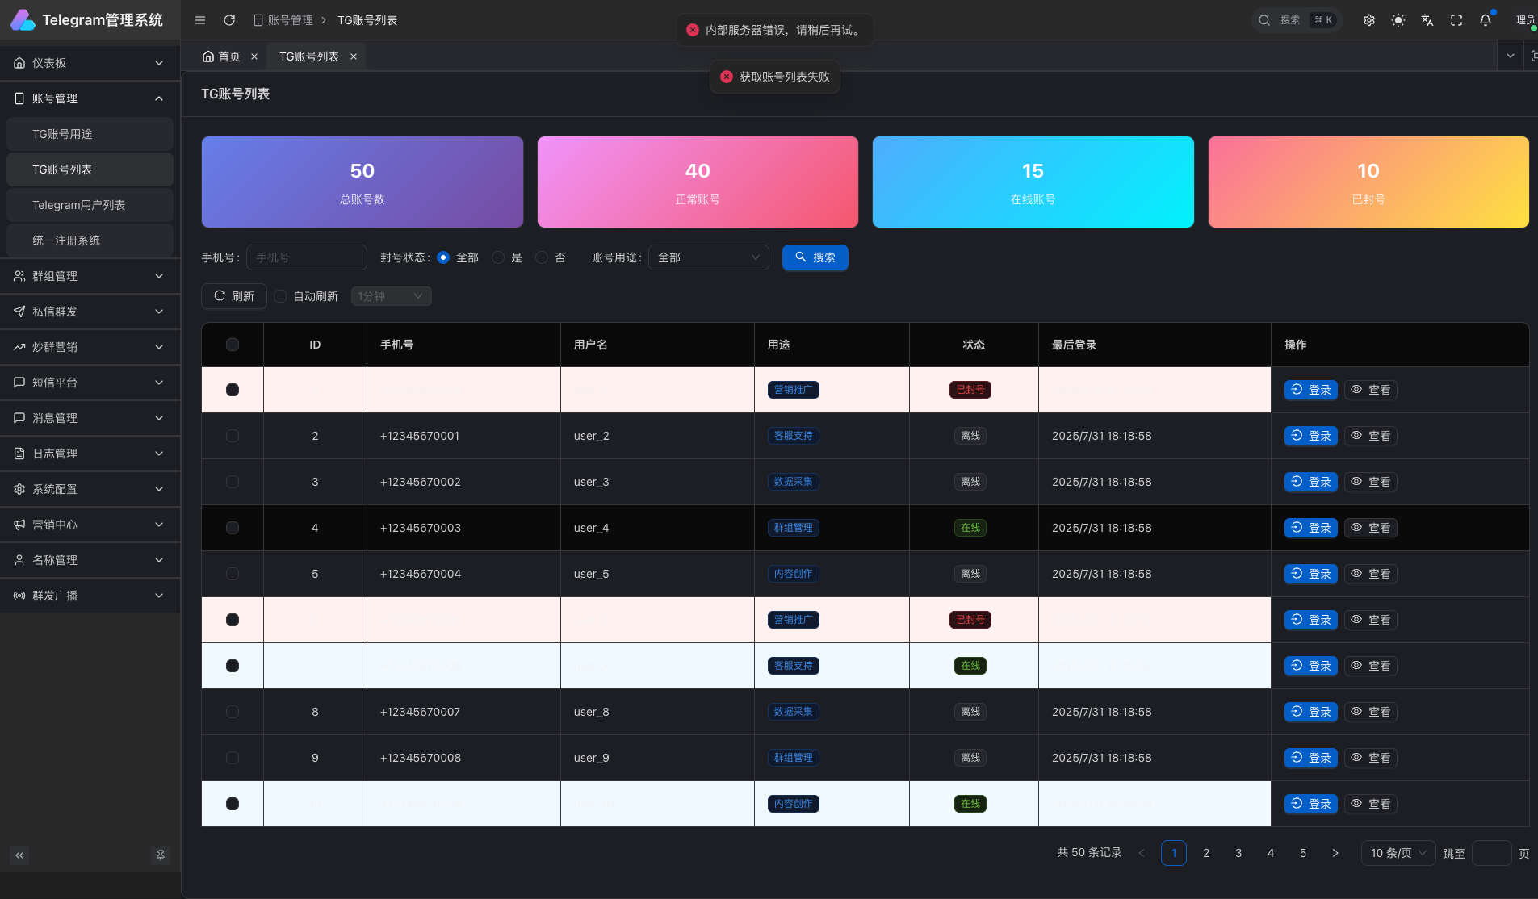Click the page reload icon in header
This screenshot has width=1538, height=899.
pos(229,20)
